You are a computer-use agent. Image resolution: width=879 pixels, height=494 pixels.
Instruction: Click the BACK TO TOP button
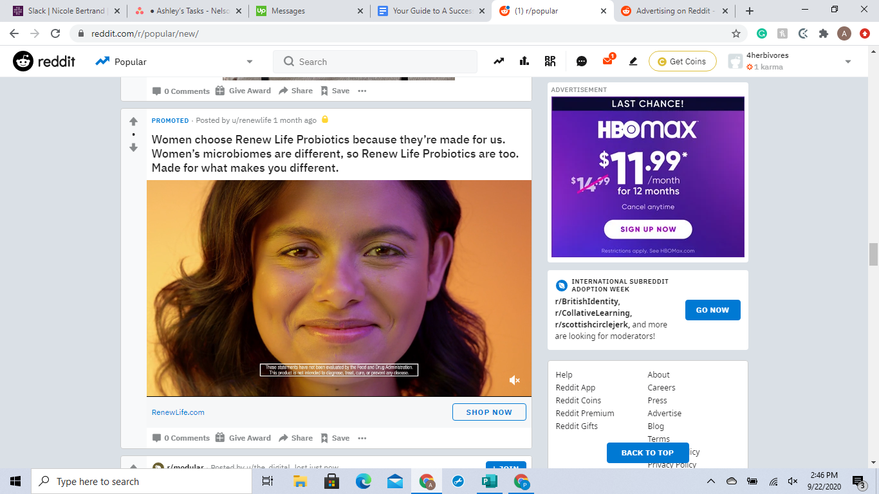648,453
